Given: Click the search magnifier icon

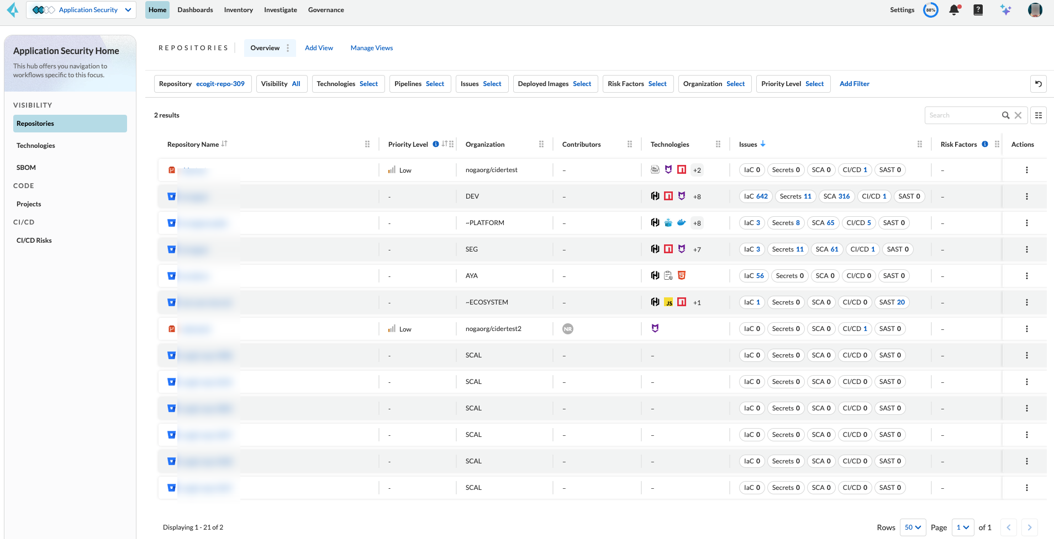Looking at the screenshot, I should (x=1006, y=115).
